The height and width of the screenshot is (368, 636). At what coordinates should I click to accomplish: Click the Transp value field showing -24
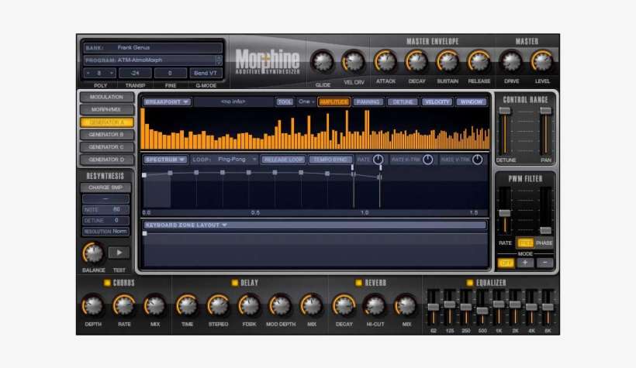[x=136, y=74]
